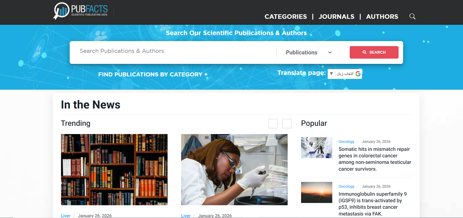
Task: Click the lab researchers thumbnail in Popular
Action: (x=317, y=148)
